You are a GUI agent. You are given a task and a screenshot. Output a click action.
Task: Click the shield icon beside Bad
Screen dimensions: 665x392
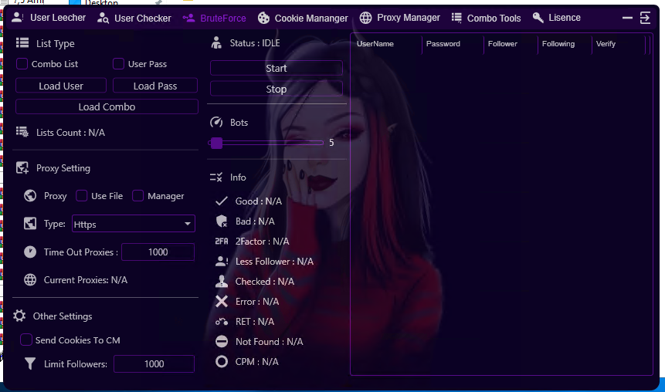click(222, 221)
